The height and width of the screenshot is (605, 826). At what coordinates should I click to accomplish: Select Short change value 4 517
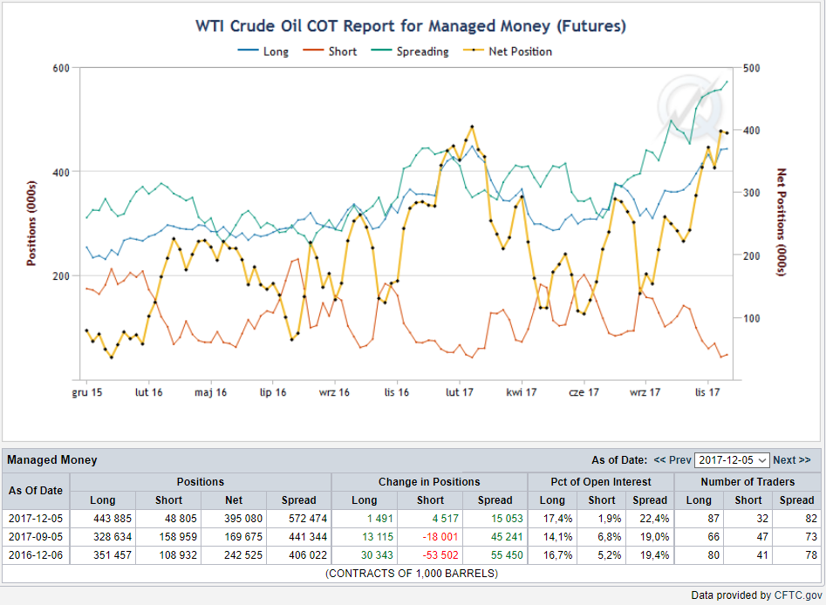[446, 519]
